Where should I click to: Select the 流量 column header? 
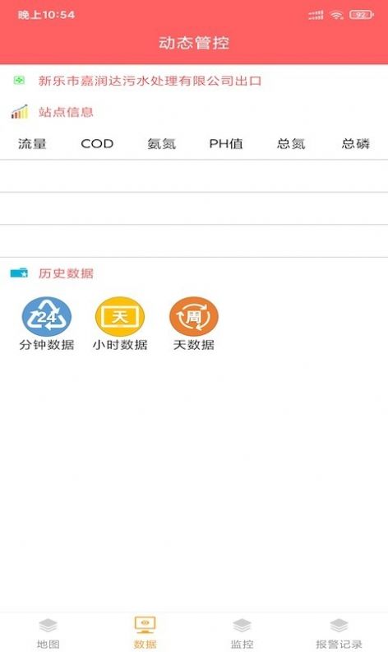tap(32, 144)
